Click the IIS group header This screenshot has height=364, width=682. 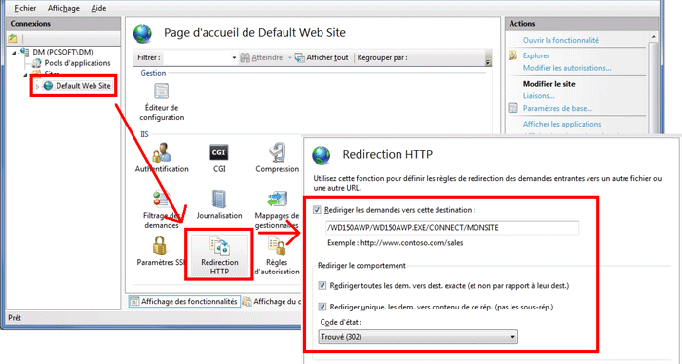(144, 134)
